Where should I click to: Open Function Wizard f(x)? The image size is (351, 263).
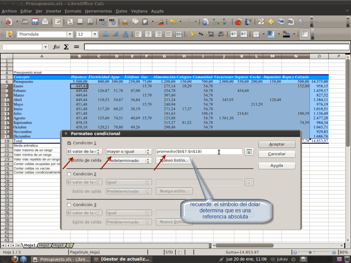point(56,47)
